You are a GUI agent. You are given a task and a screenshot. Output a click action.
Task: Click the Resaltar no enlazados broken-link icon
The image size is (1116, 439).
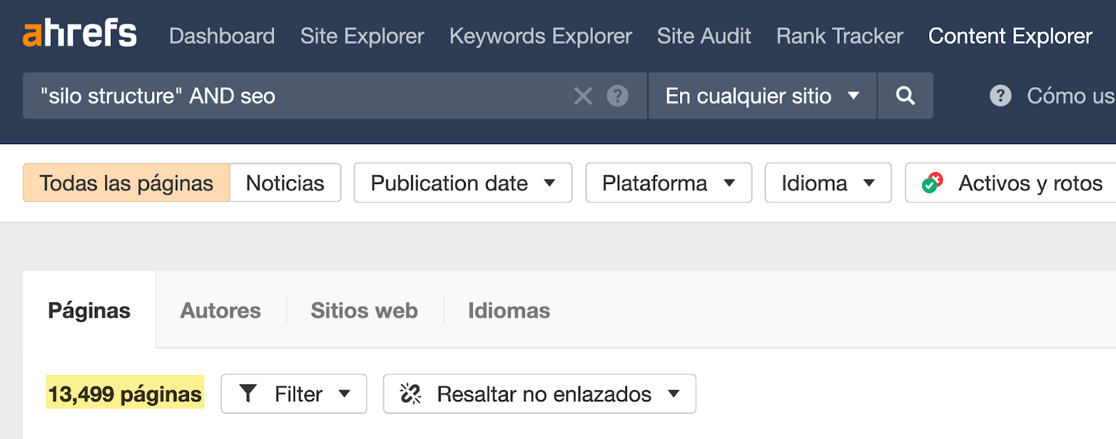(410, 394)
